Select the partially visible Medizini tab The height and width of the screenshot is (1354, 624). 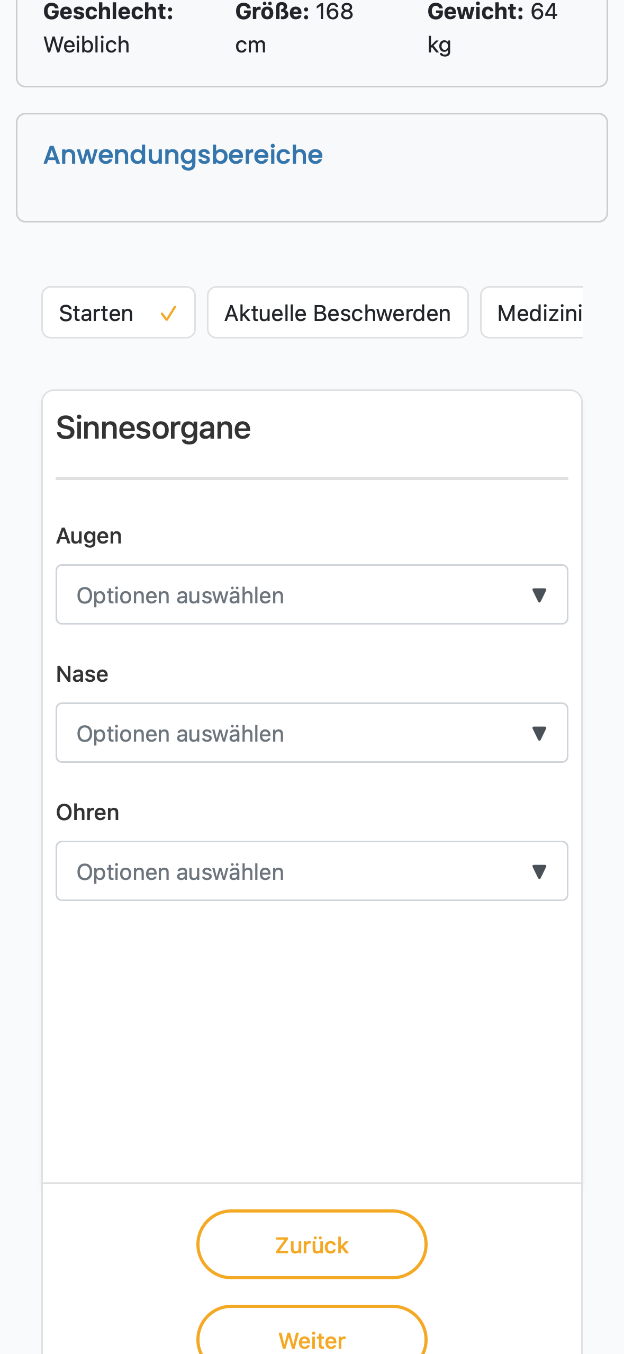(531, 313)
